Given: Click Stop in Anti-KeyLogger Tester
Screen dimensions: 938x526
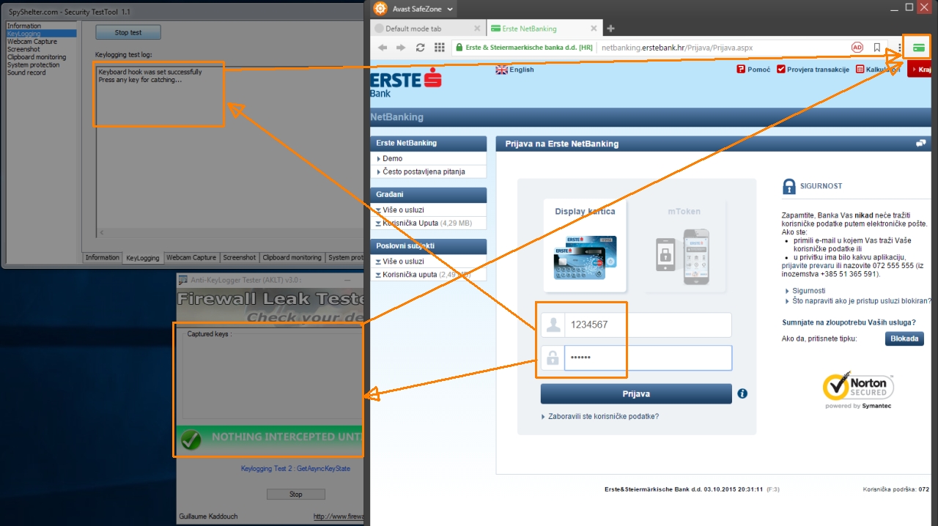Looking at the screenshot, I should pos(295,494).
